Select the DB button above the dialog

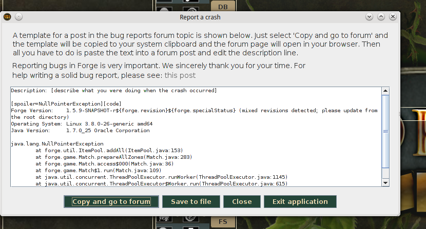[x=223, y=7]
